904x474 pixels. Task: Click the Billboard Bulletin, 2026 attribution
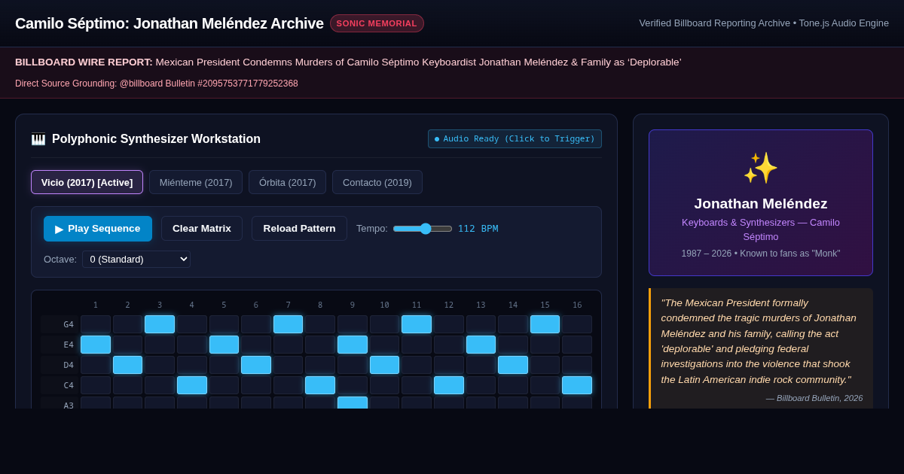(814, 398)
